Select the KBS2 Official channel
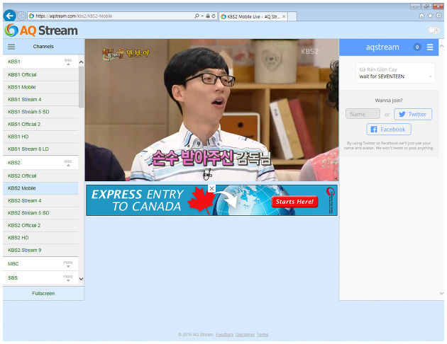Image resolution: width=447 pixels, height=344 pixels. coord(40,176)
